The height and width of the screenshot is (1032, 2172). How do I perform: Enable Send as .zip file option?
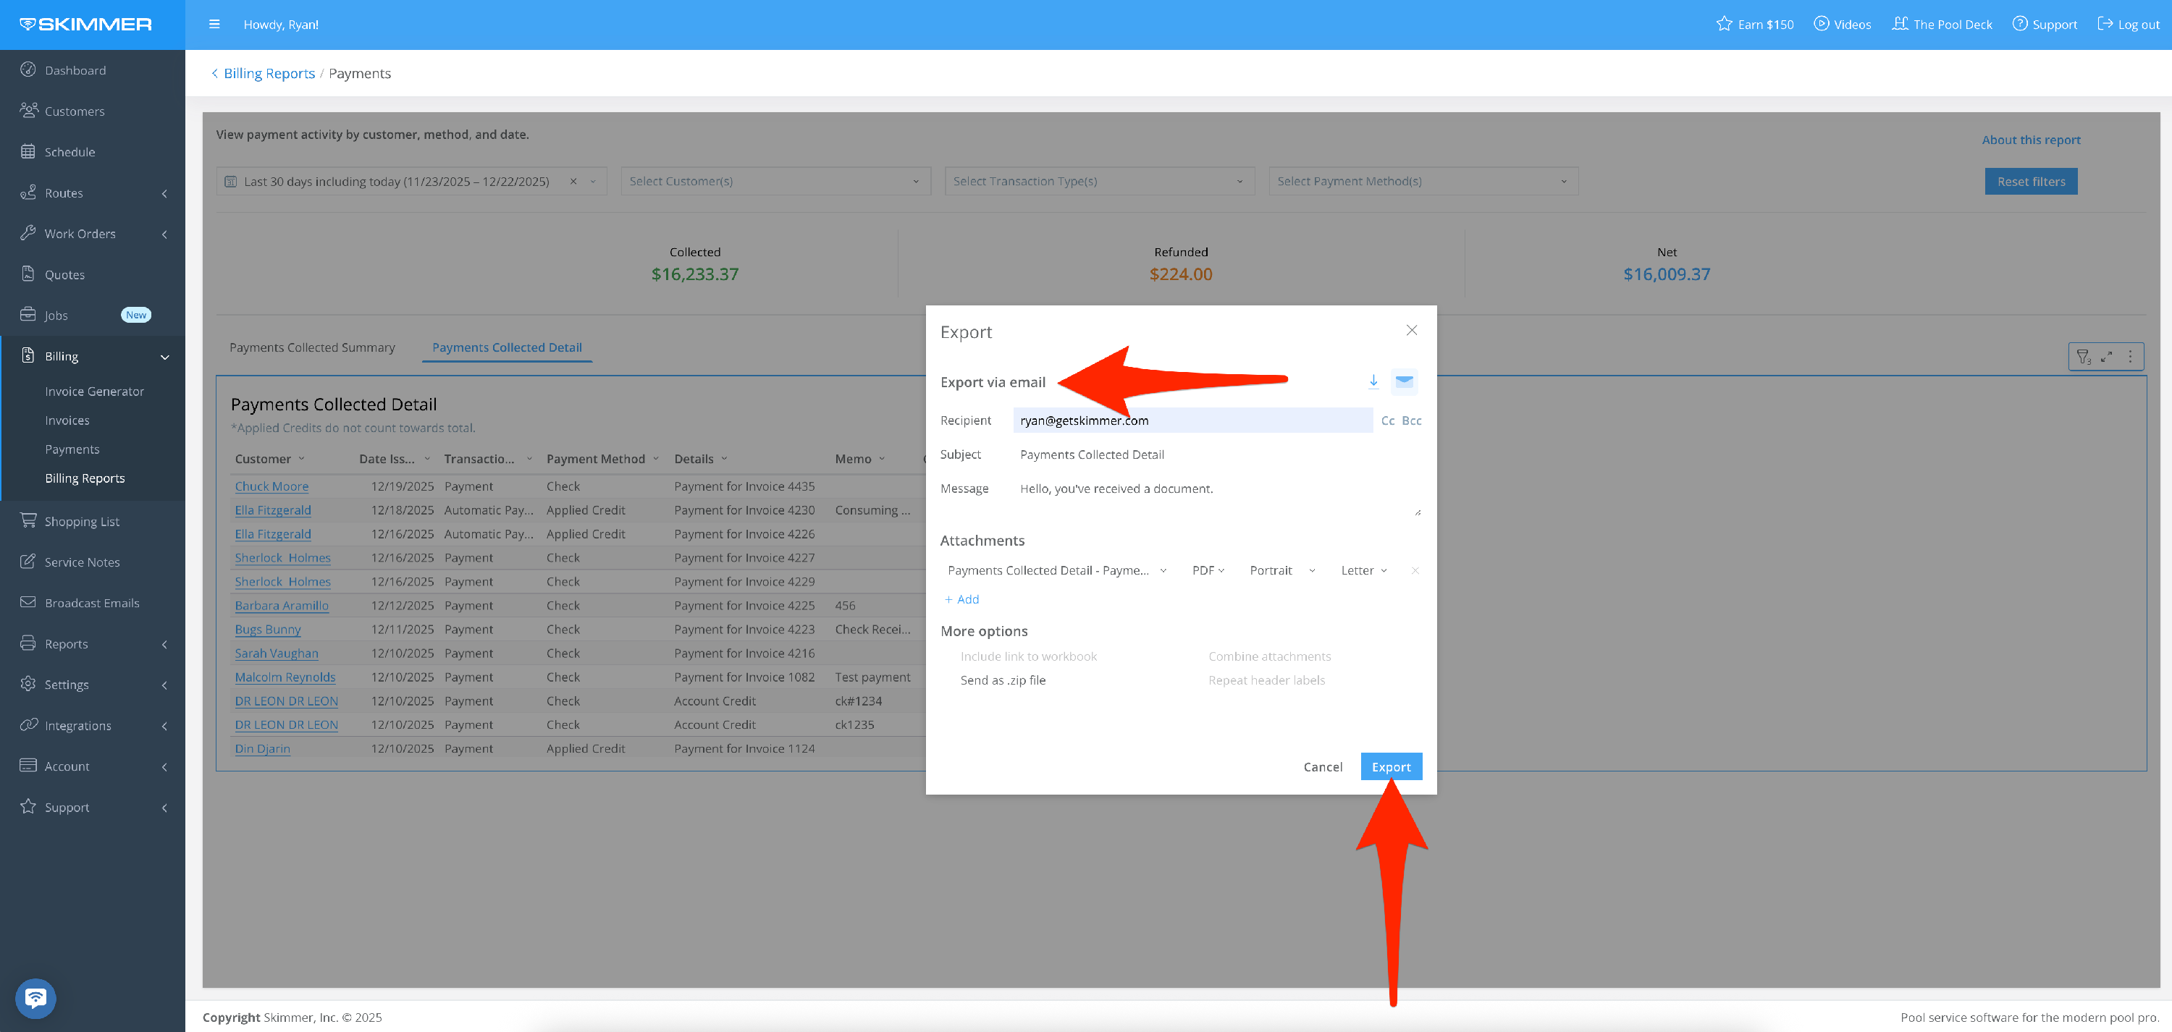[x=1002, y=680]
